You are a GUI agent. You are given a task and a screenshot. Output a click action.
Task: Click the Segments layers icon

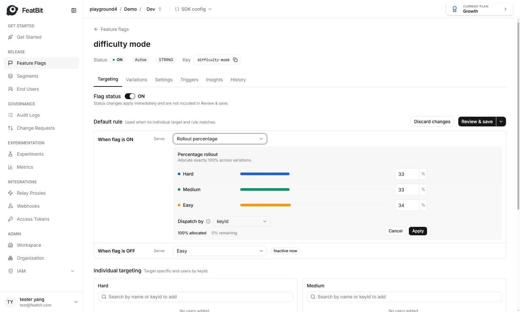(x=10, y=76)
